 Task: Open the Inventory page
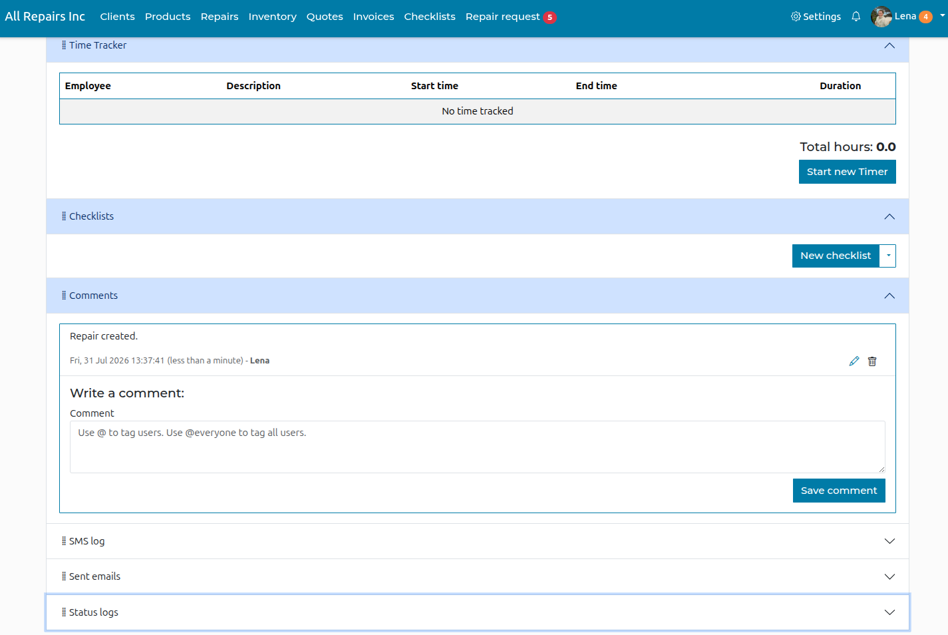272,17
